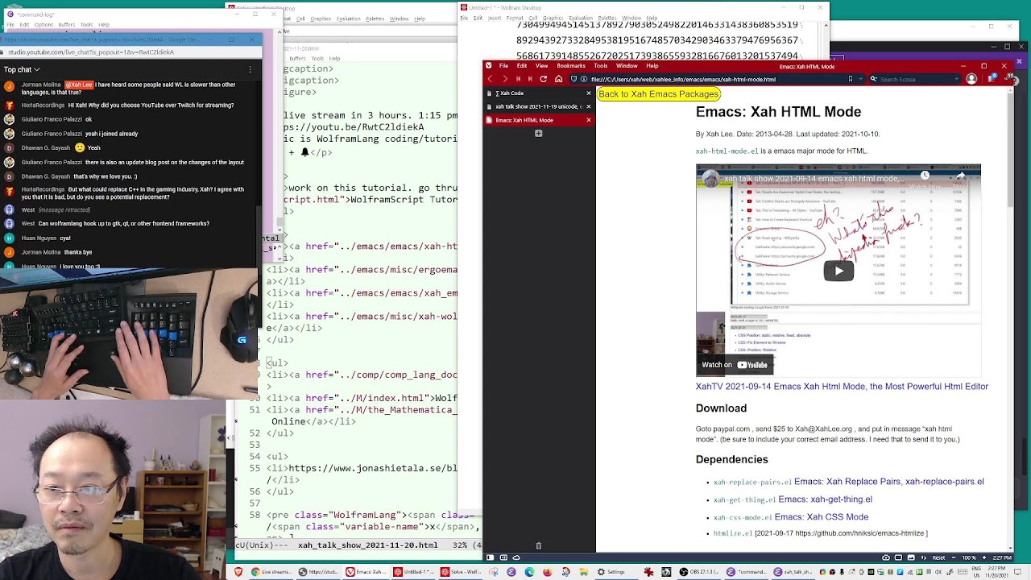Click @Xah Lee mention in chat
1031x580 pixels.
click(x=78, y=85)
